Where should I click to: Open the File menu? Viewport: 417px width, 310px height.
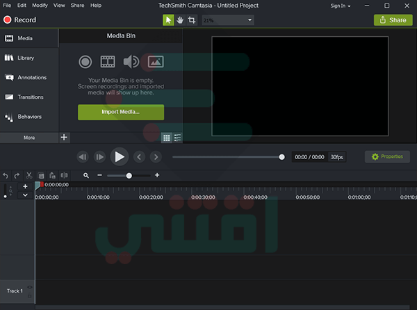click(x=7, y=6)
